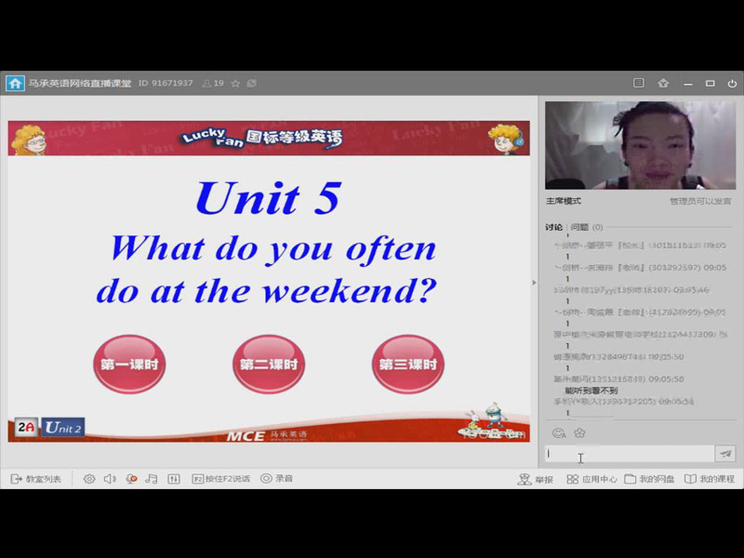Screen dimensions: 744x558
Task: Click the music note icon
Action: tap(152, 479)
